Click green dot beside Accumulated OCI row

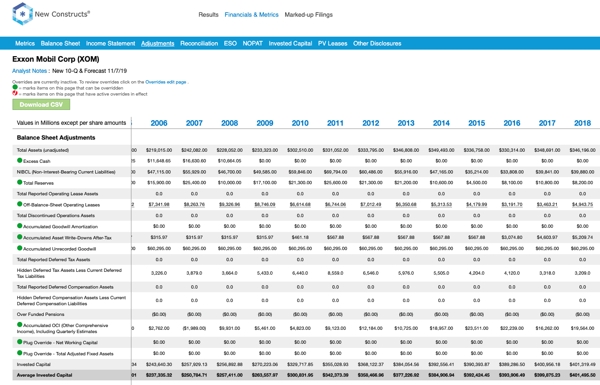pyautogui.click(x=20, y=325)
